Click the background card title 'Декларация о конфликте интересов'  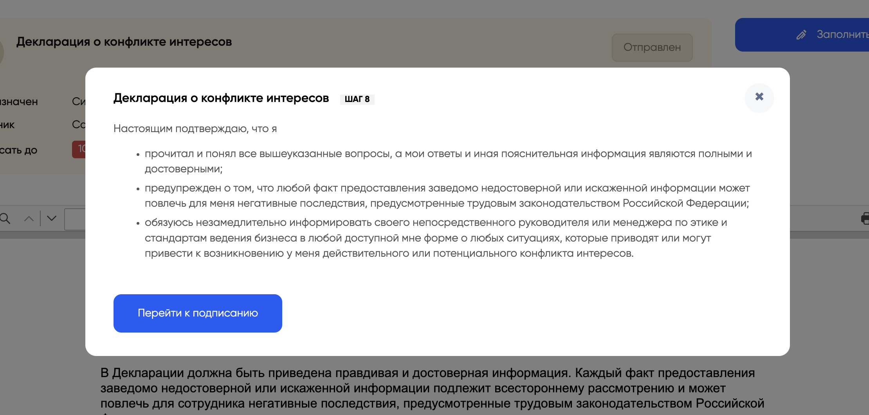pos(124,42)
